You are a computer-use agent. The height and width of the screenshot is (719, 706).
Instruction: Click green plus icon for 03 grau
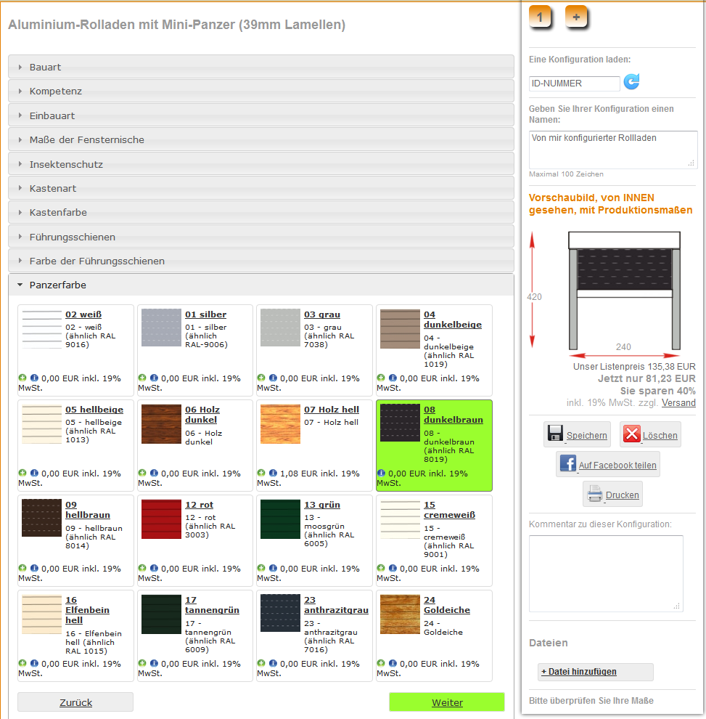point(261,378)
